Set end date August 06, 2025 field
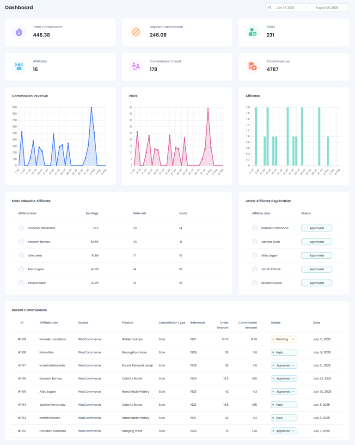 tap(327, 8)
